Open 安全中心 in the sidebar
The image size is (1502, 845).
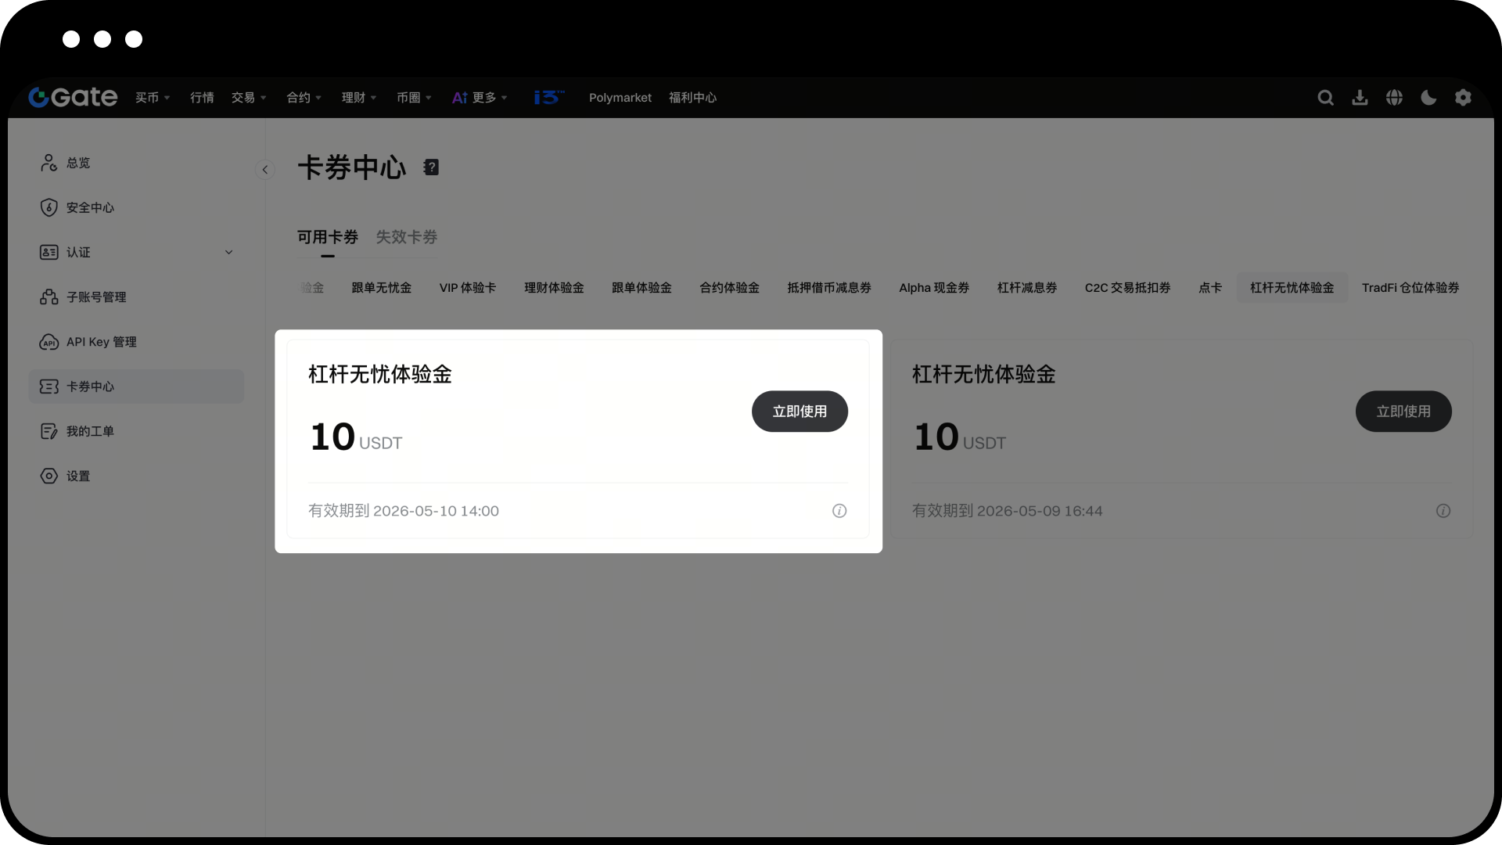(90, 207)
